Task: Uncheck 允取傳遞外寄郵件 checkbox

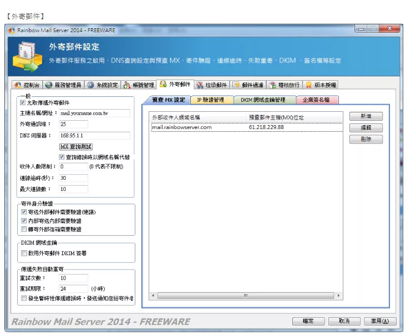Action: 23,103
